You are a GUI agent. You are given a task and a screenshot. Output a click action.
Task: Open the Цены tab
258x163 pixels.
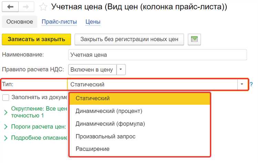(x=93, y=22)
